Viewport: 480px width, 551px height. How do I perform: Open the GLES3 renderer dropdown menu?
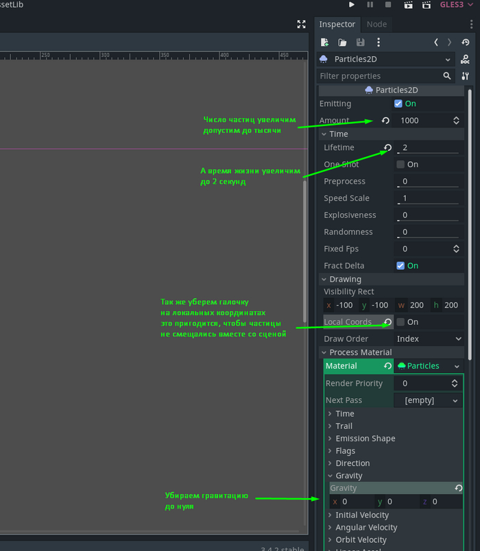point(455,5)
